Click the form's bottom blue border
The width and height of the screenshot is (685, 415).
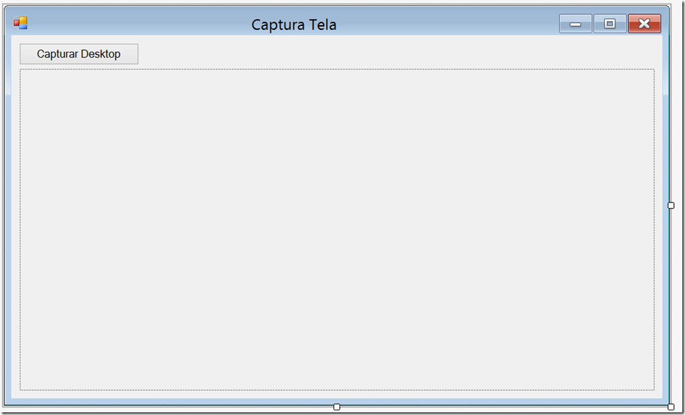[x=174, y=401]
